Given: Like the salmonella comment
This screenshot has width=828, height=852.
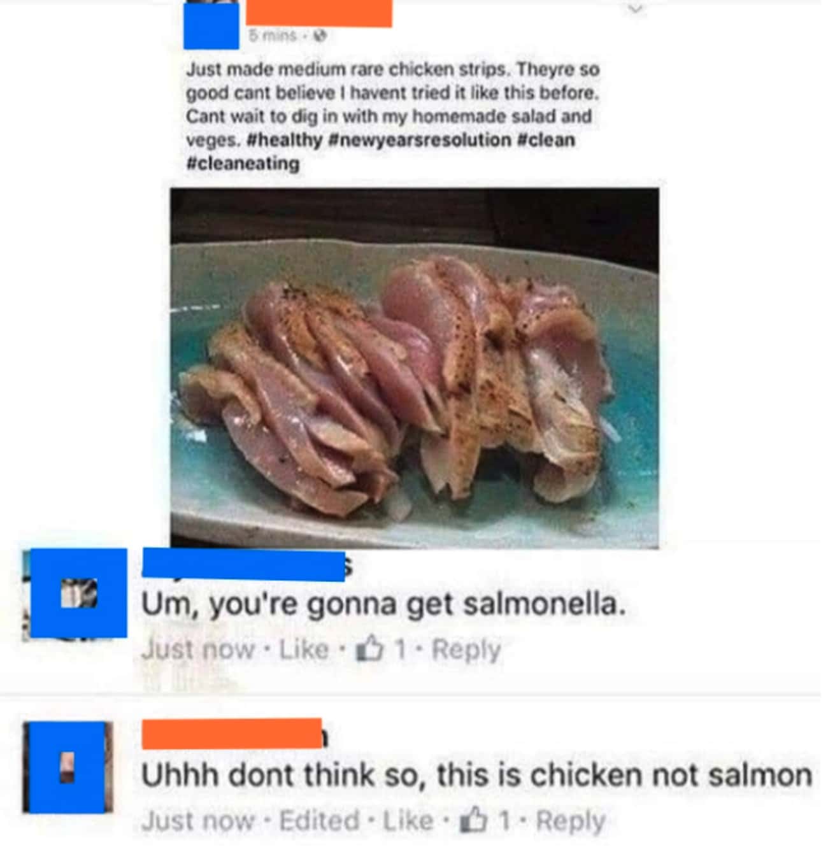Looking at the screenshot, I should (x=304, y=650).
